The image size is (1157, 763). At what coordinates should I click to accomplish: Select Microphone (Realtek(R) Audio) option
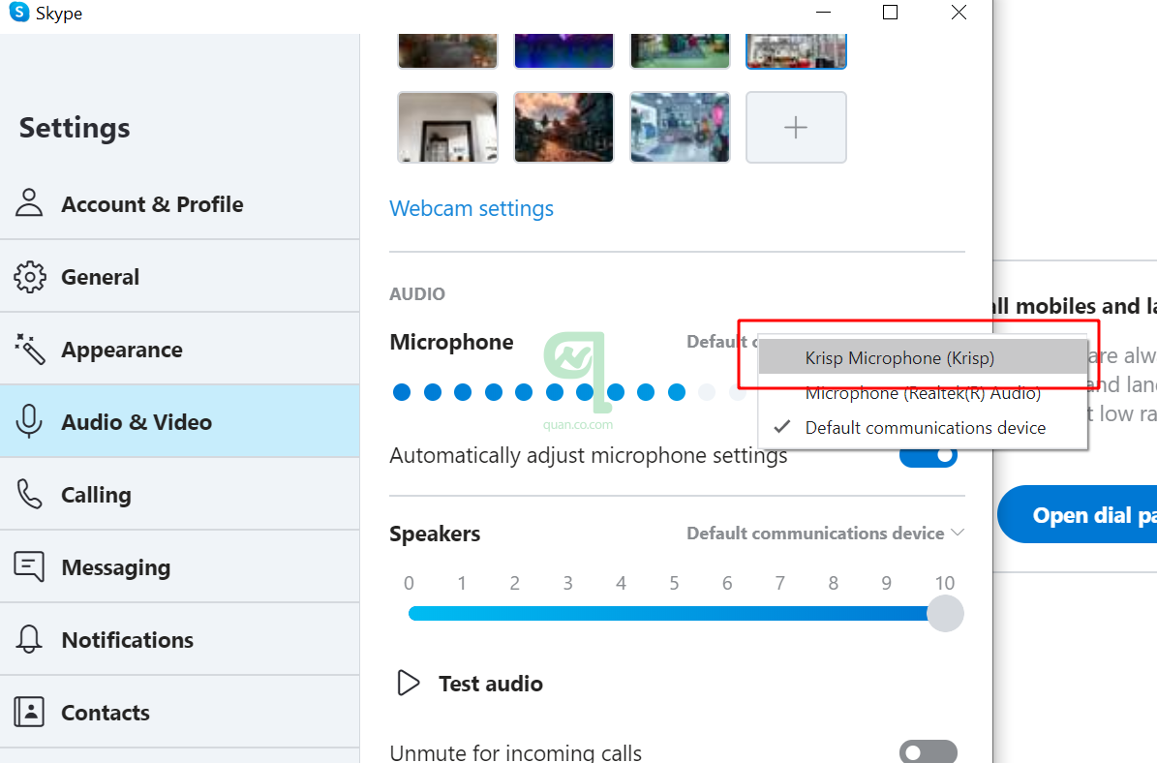[923, 393]
